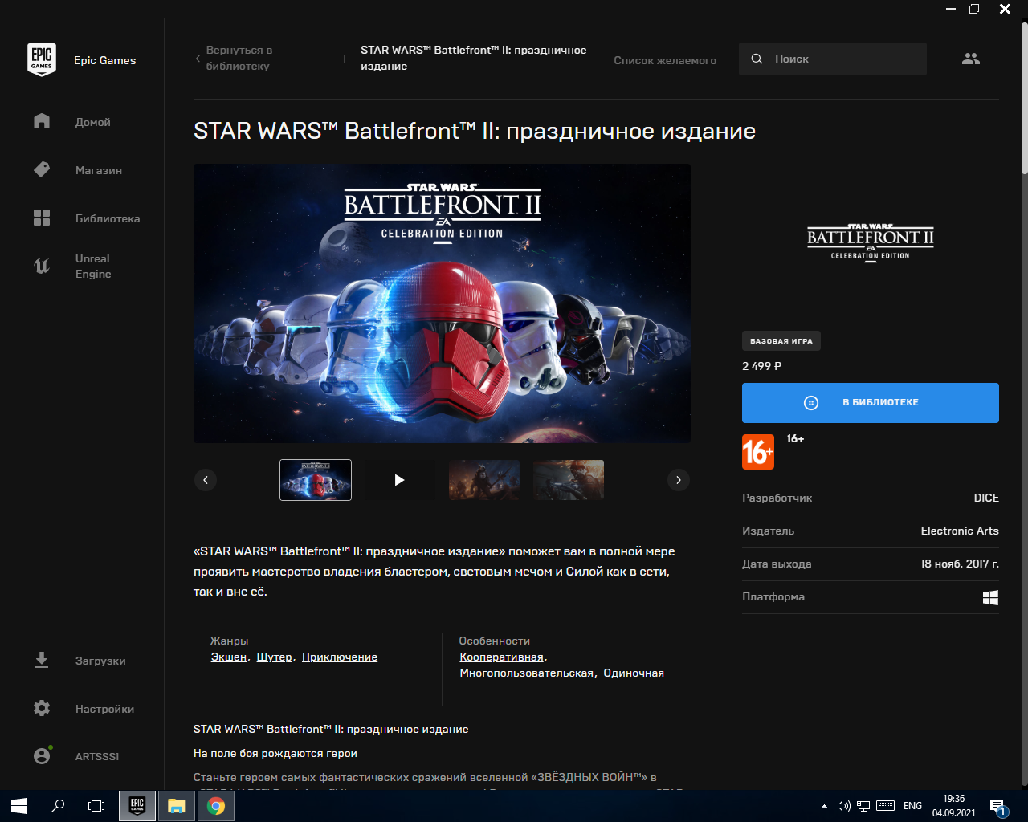The image size is (1028, 822).
Task: Open the Загрузки download arrow icon
Action: [42, 660]
